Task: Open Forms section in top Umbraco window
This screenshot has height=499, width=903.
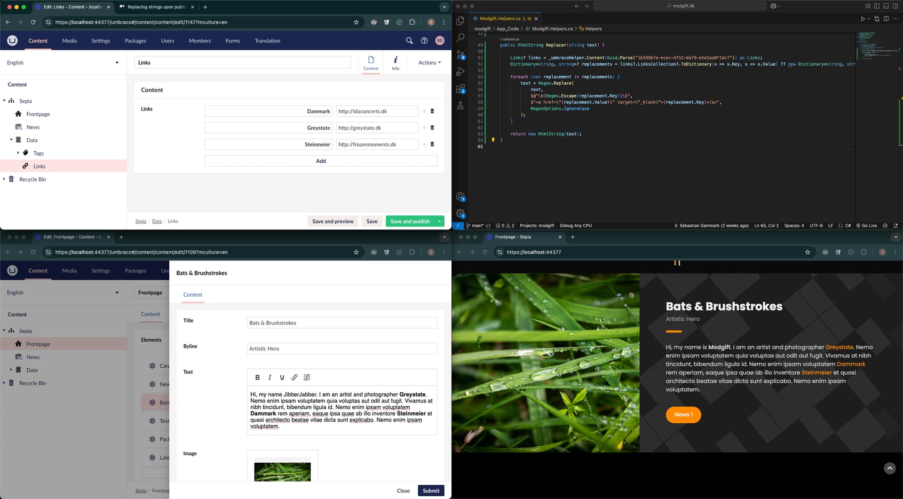Action: tap(233, 41)
